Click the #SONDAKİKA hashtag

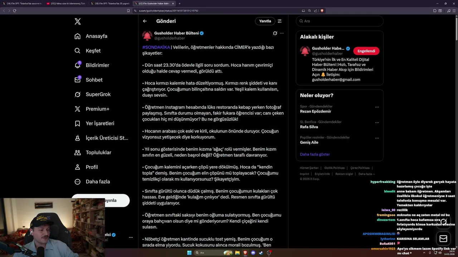click(156, 47)
